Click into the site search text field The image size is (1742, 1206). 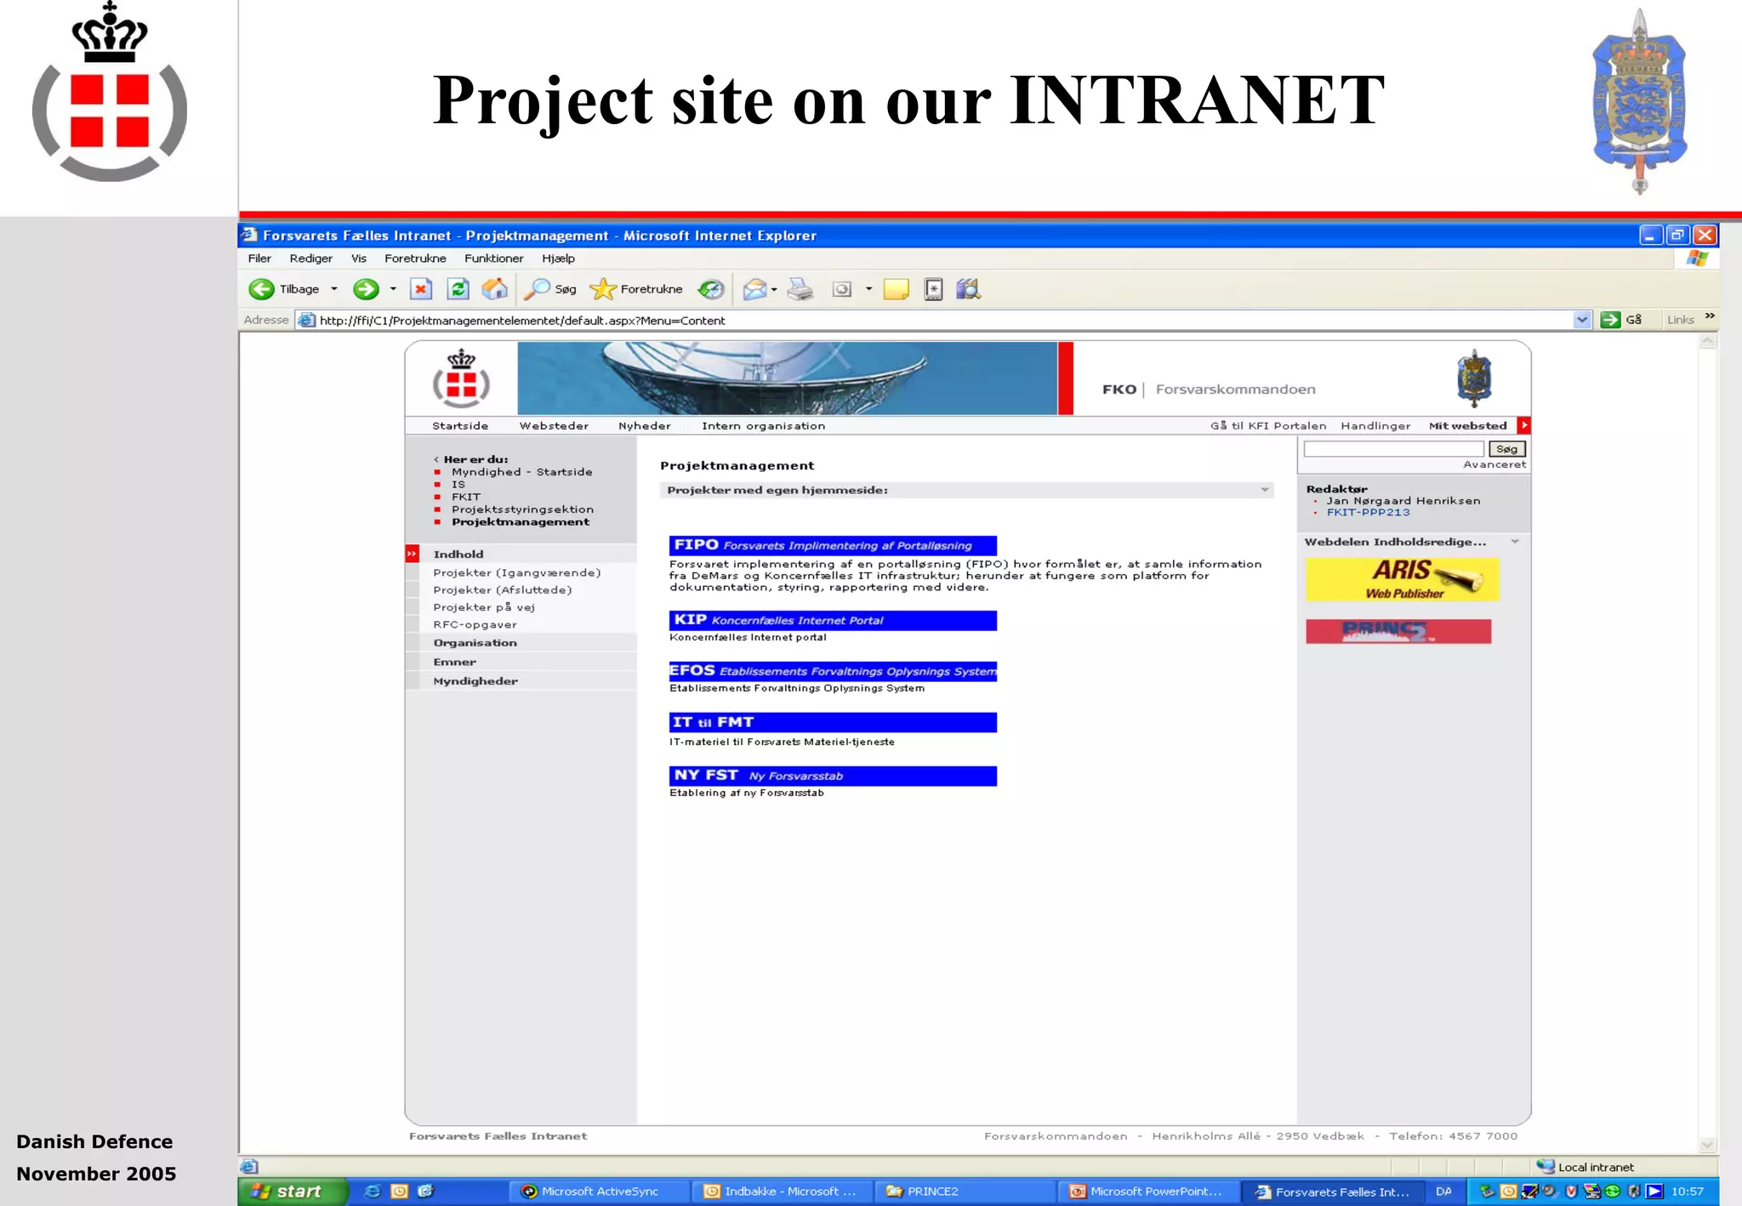coord(1393,449)
